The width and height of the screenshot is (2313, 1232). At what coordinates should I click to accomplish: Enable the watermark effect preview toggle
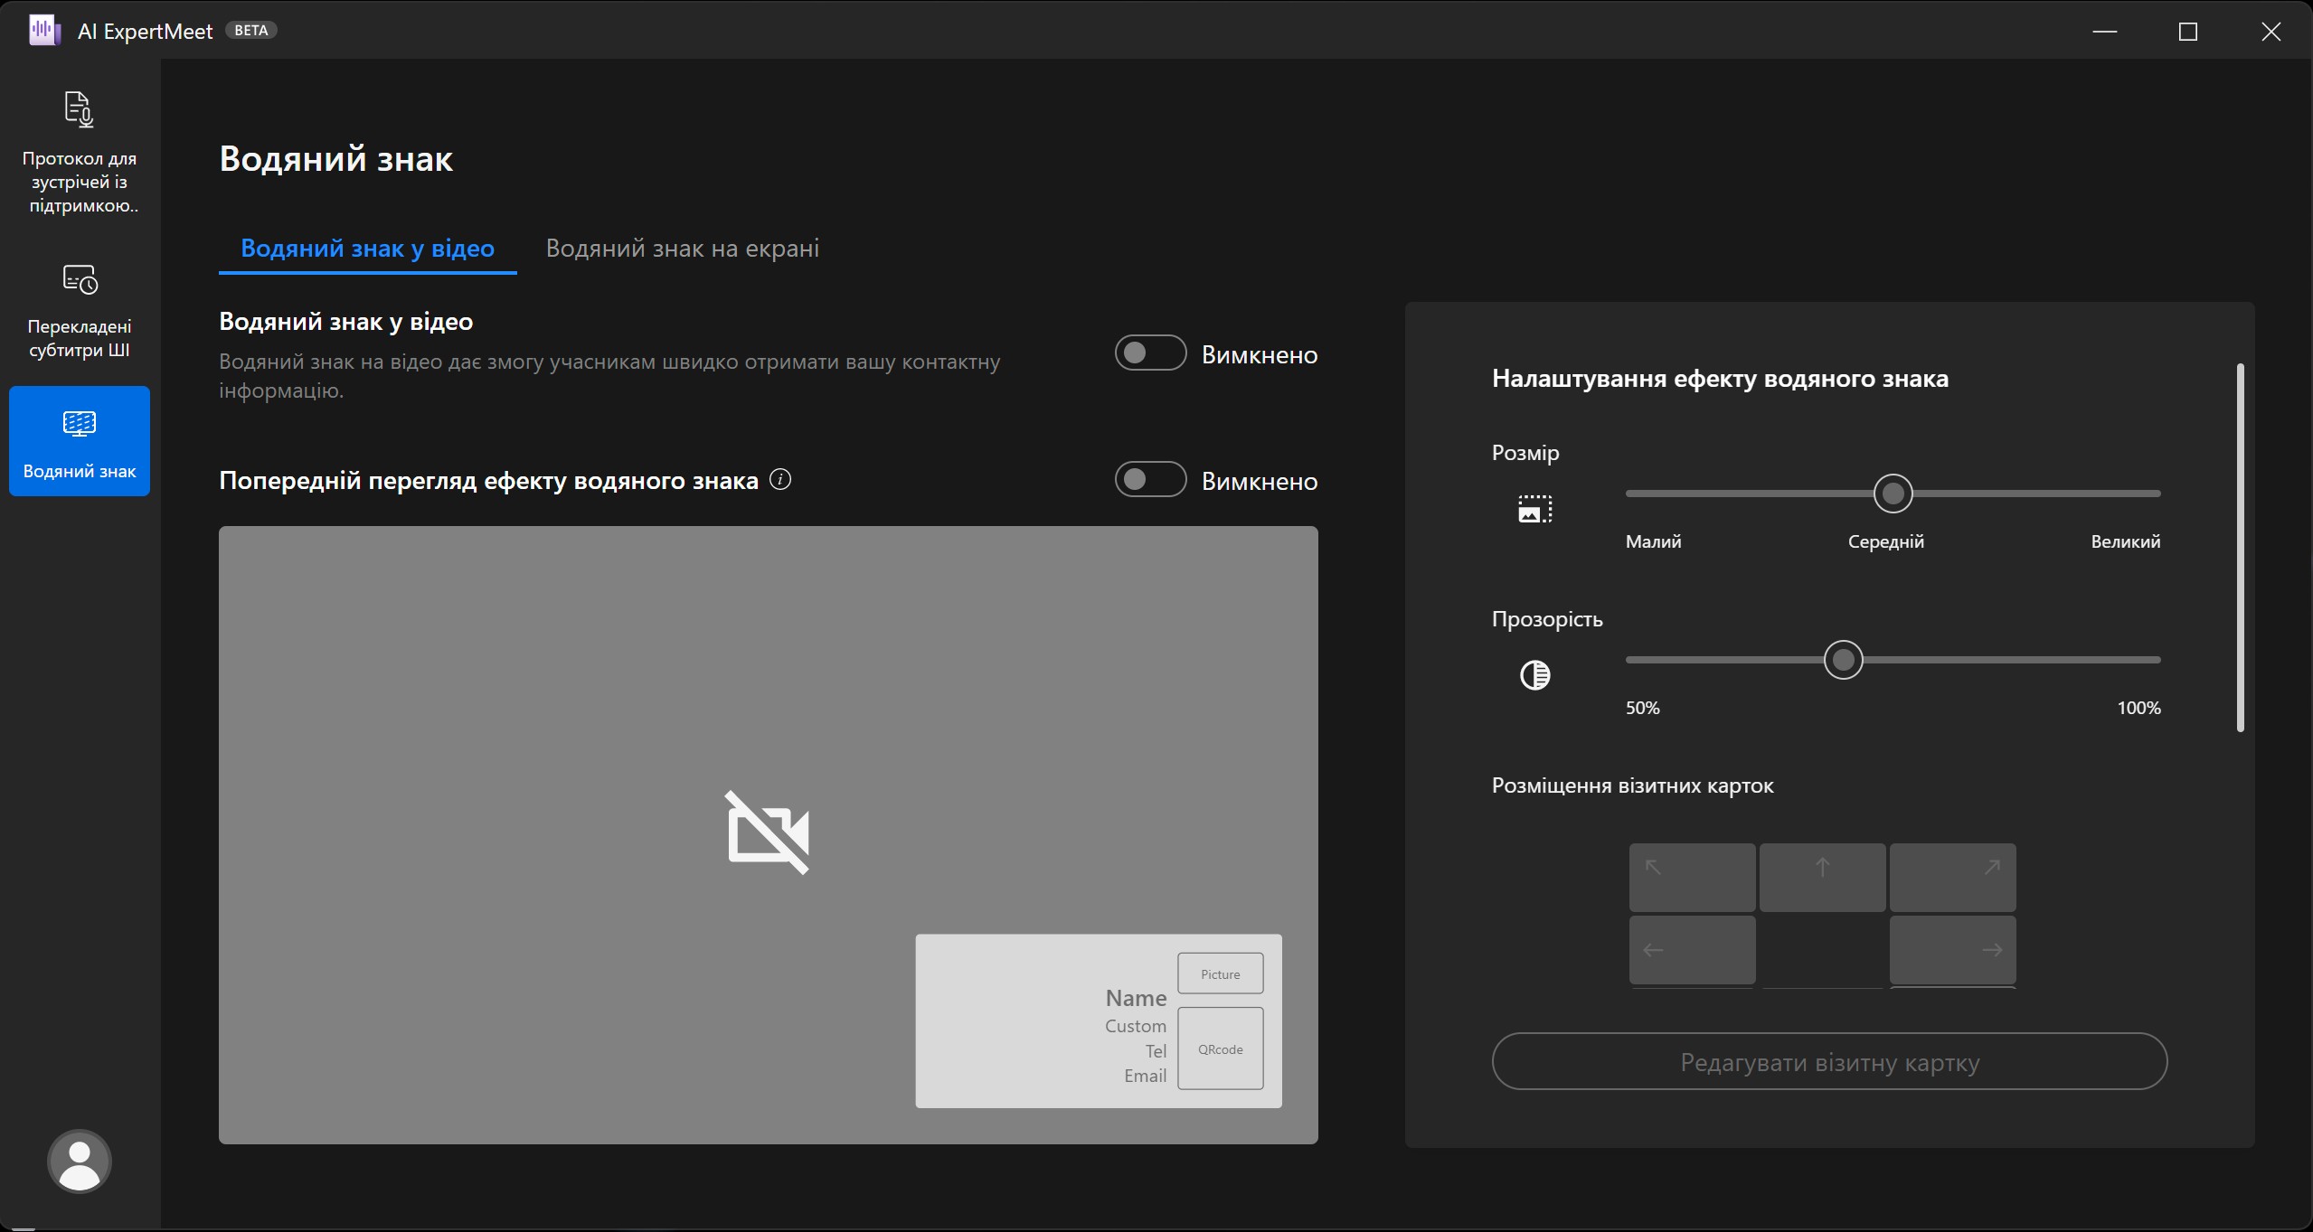click(1150, 479)
